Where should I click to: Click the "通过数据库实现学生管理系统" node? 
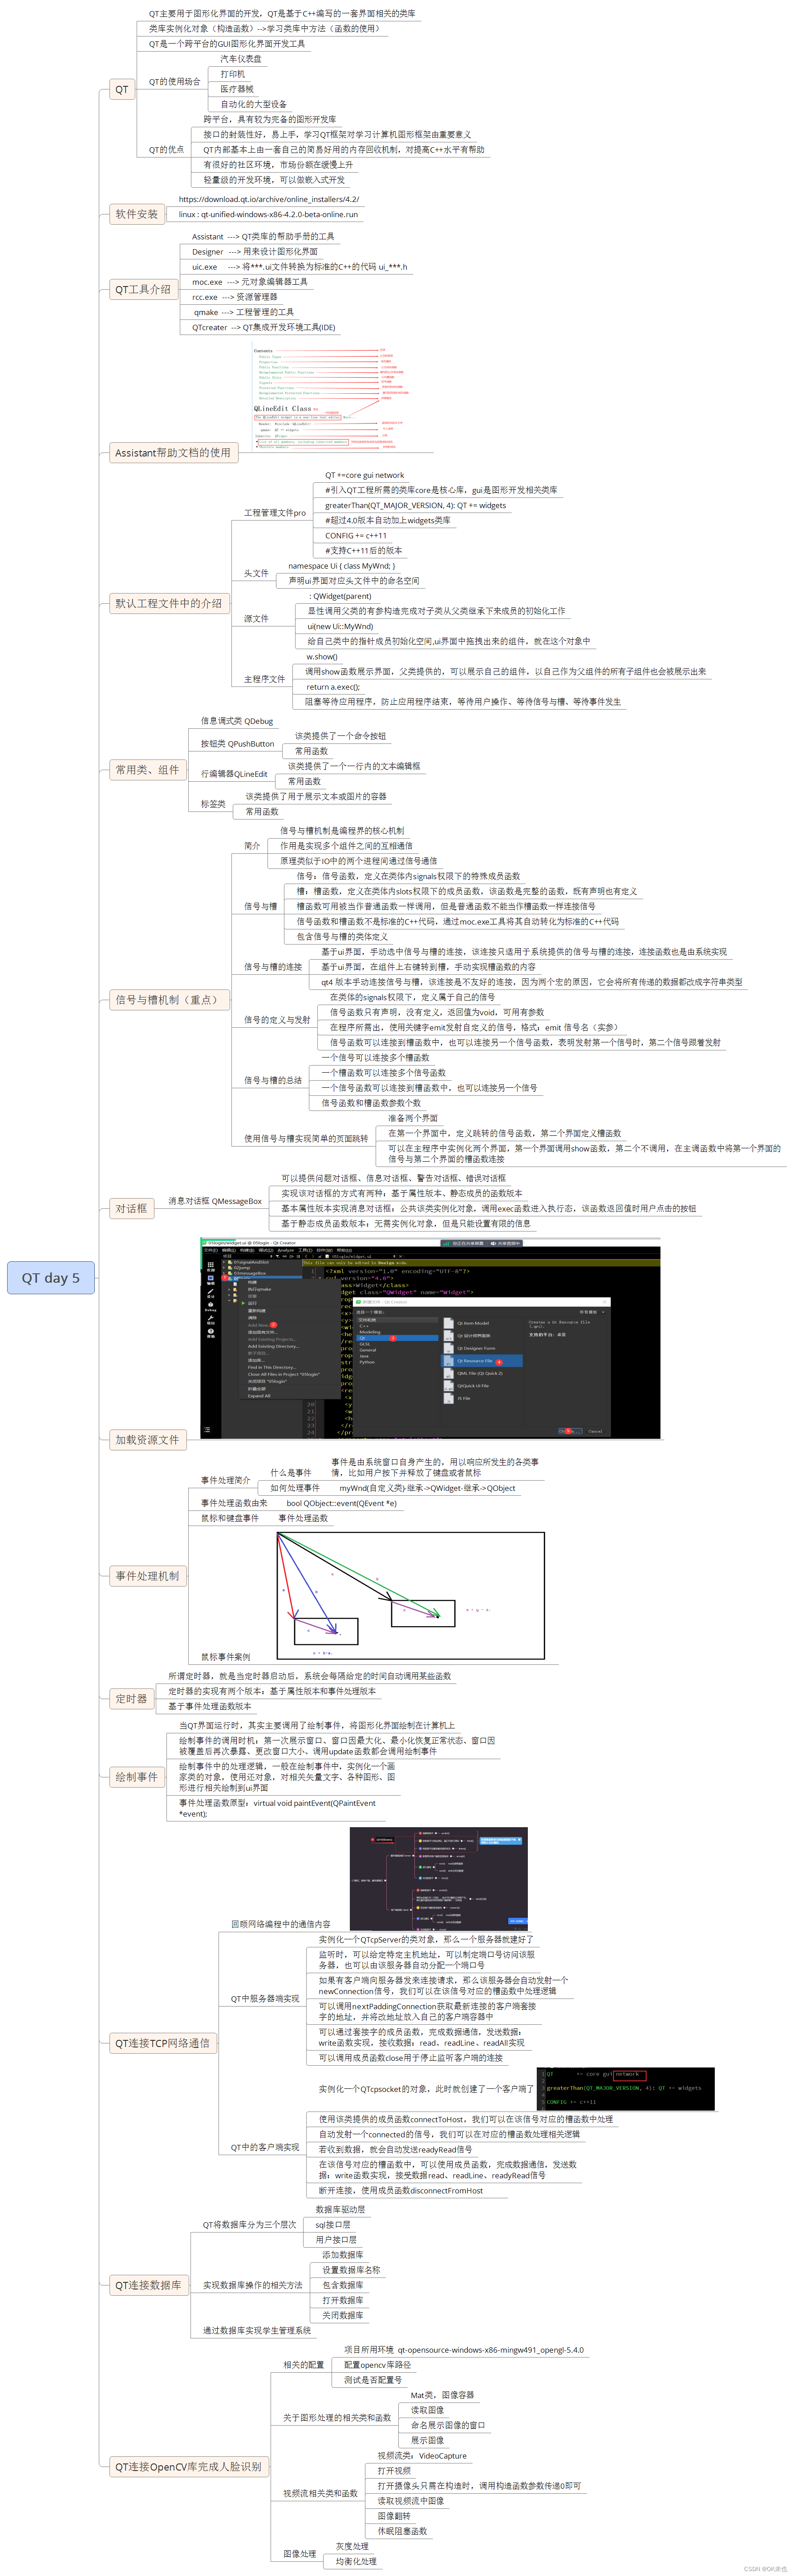[257, 2330]
